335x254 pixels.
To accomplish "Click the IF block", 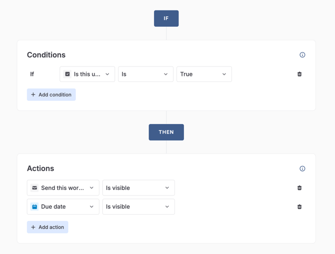I will (x=166, y=18).
